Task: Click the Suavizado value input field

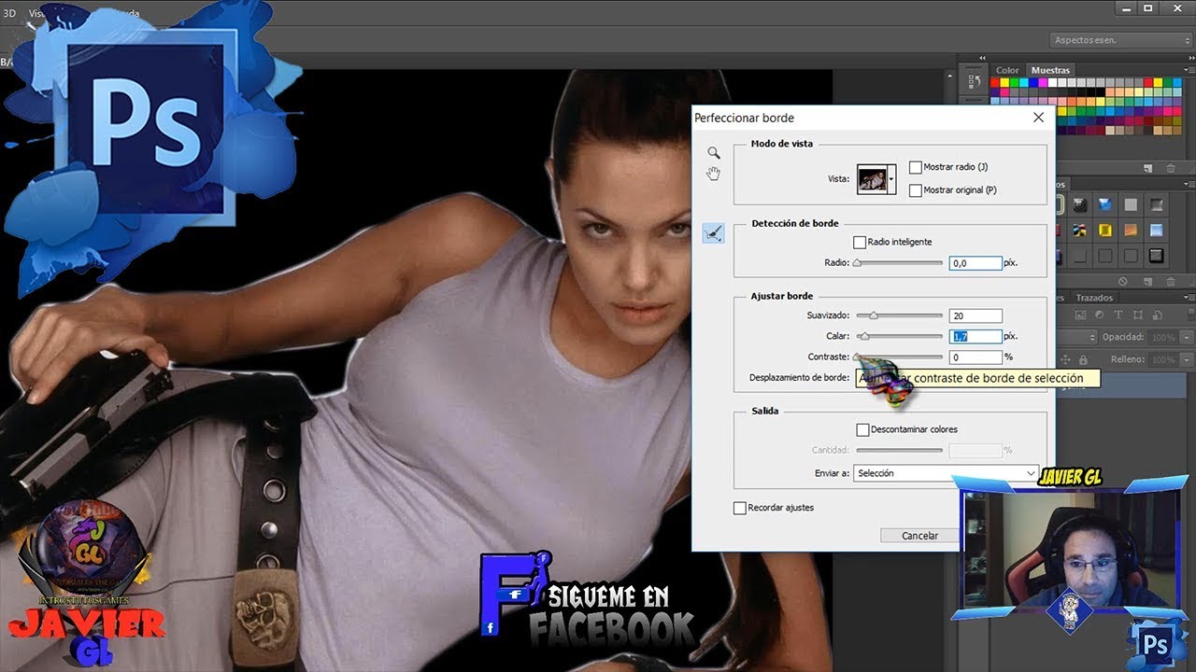Action: point(975,316)
